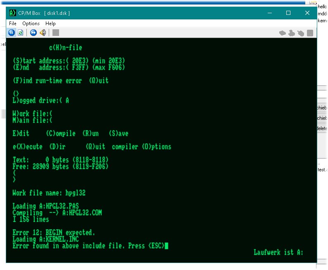
Task: Click the 'c(H)n-file' text
Action: pyautogui.click(x=66, y=47)
